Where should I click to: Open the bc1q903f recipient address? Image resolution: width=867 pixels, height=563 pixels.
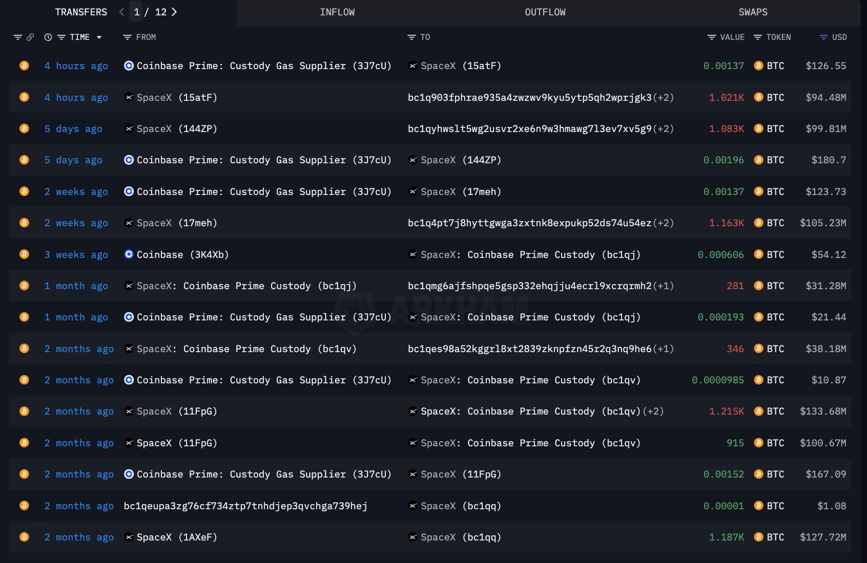(x=529, y=97)
